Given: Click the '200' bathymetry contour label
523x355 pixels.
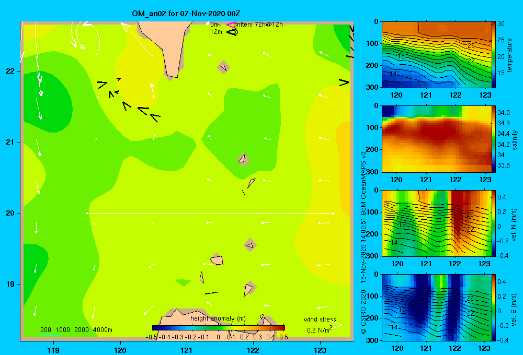Looking at the screenshot, I should tap(46, 330).
